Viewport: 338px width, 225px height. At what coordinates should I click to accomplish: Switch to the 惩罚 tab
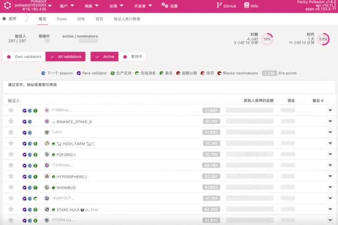pyautogui.click(x=100, y=19)
